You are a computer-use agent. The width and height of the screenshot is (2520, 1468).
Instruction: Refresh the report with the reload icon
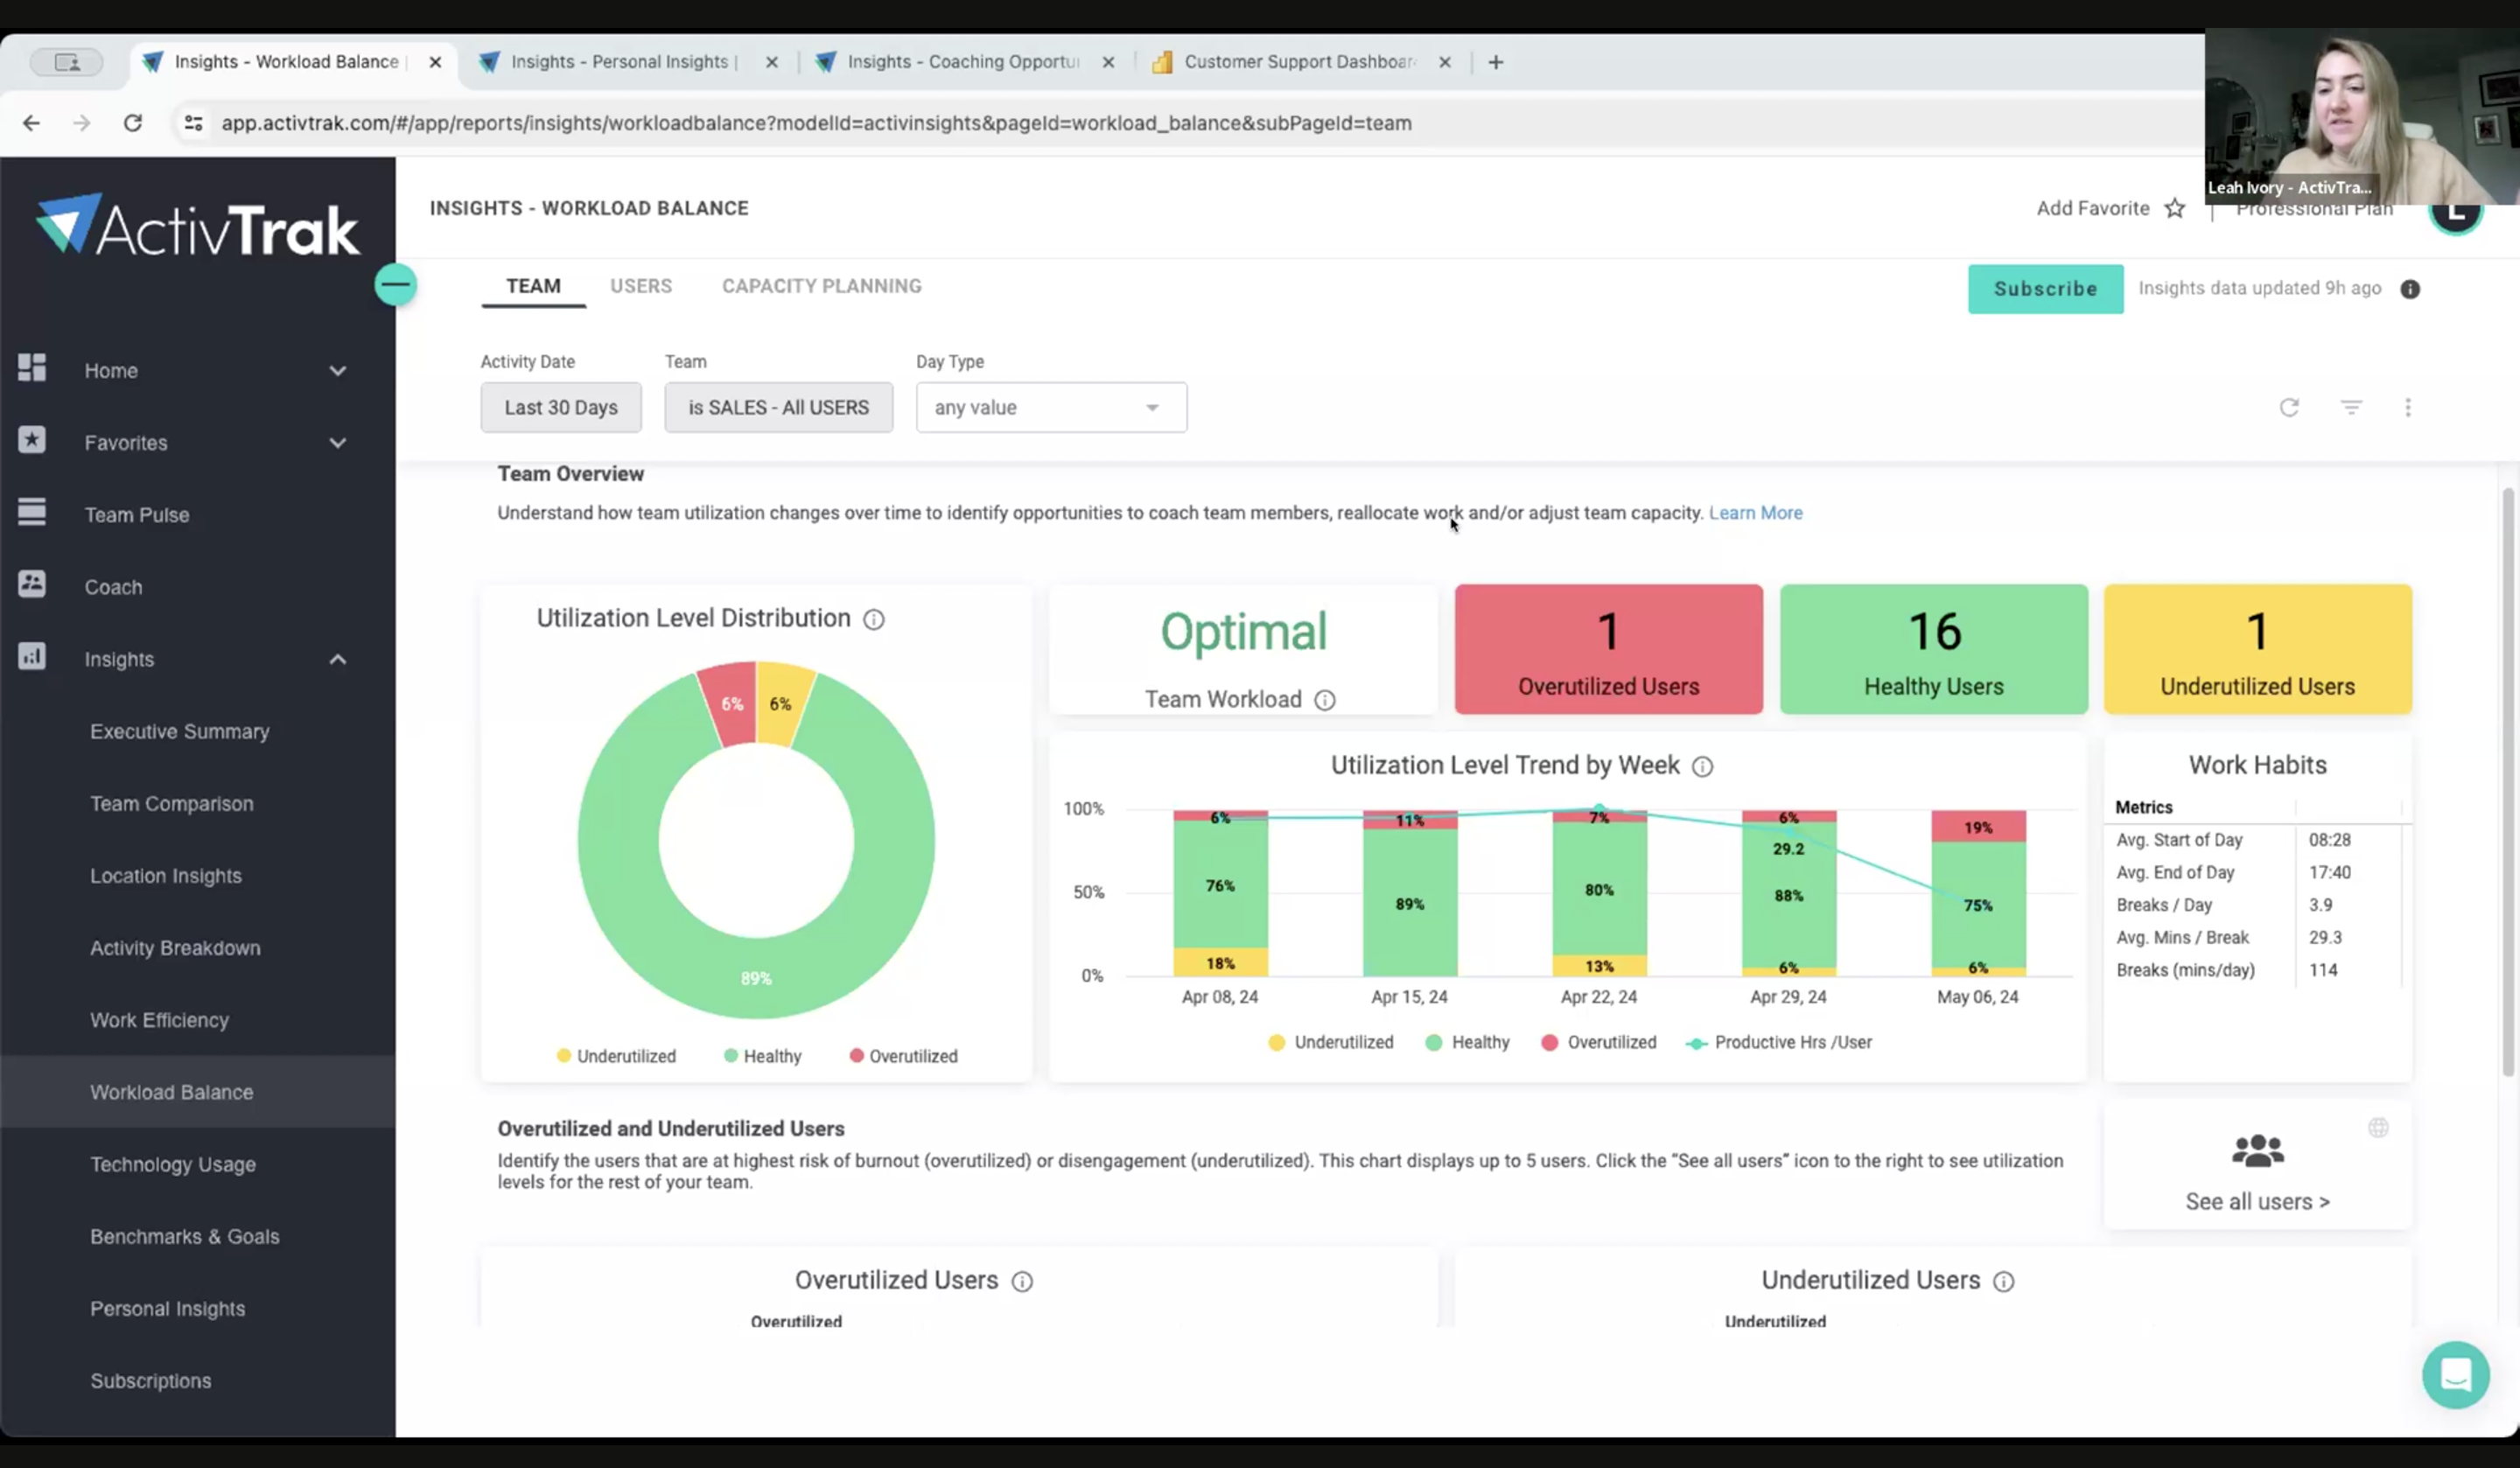click(2289, 407)
